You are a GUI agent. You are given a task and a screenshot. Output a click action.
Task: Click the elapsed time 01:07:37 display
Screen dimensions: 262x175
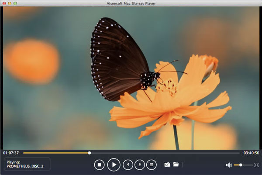tap(11, 153)
